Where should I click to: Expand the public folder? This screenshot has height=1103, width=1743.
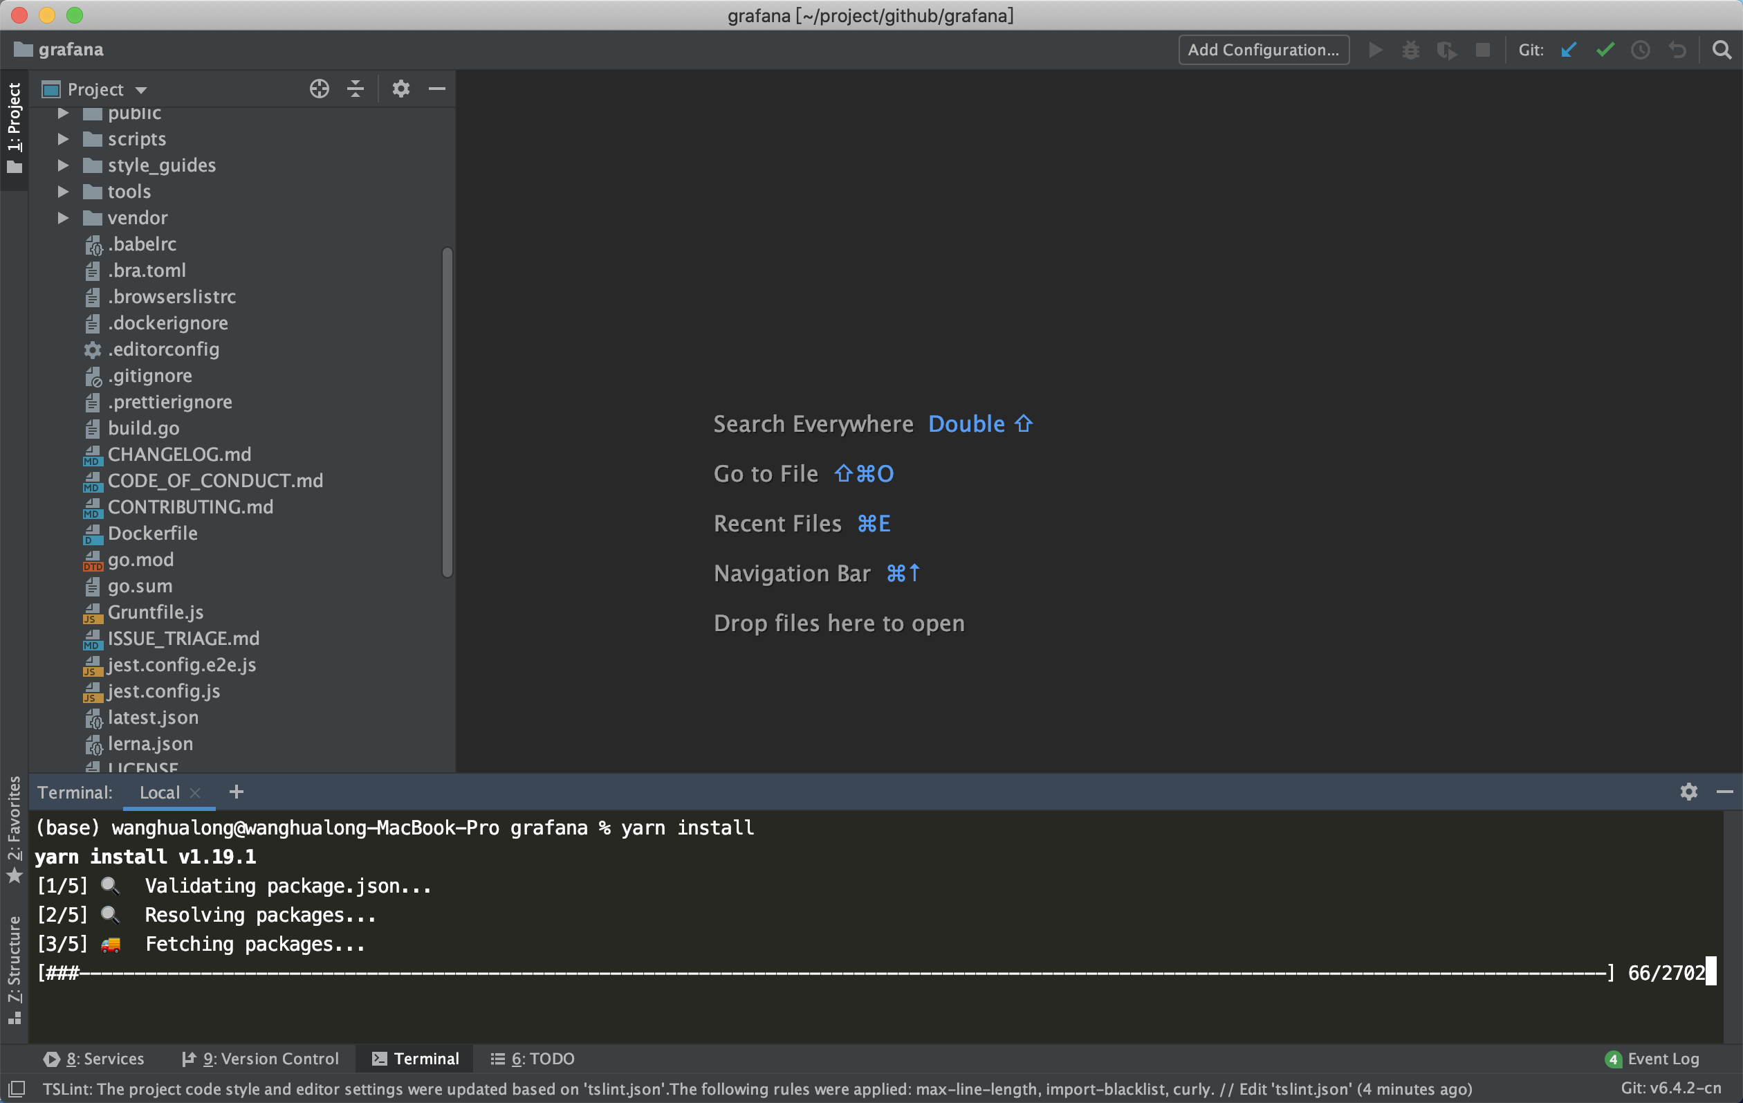point(63,112)
